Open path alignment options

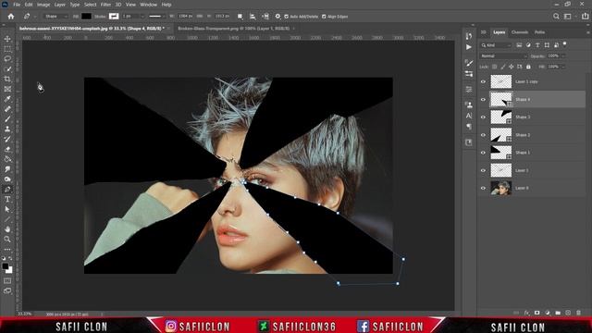[x=253, y=17]
